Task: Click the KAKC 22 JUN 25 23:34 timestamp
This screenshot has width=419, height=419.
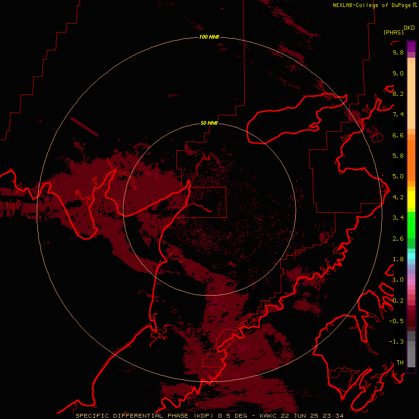Action: (301, 416)
